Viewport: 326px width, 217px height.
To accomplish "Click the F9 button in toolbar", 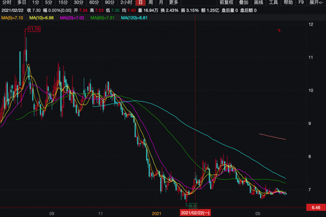I will 301,2.
